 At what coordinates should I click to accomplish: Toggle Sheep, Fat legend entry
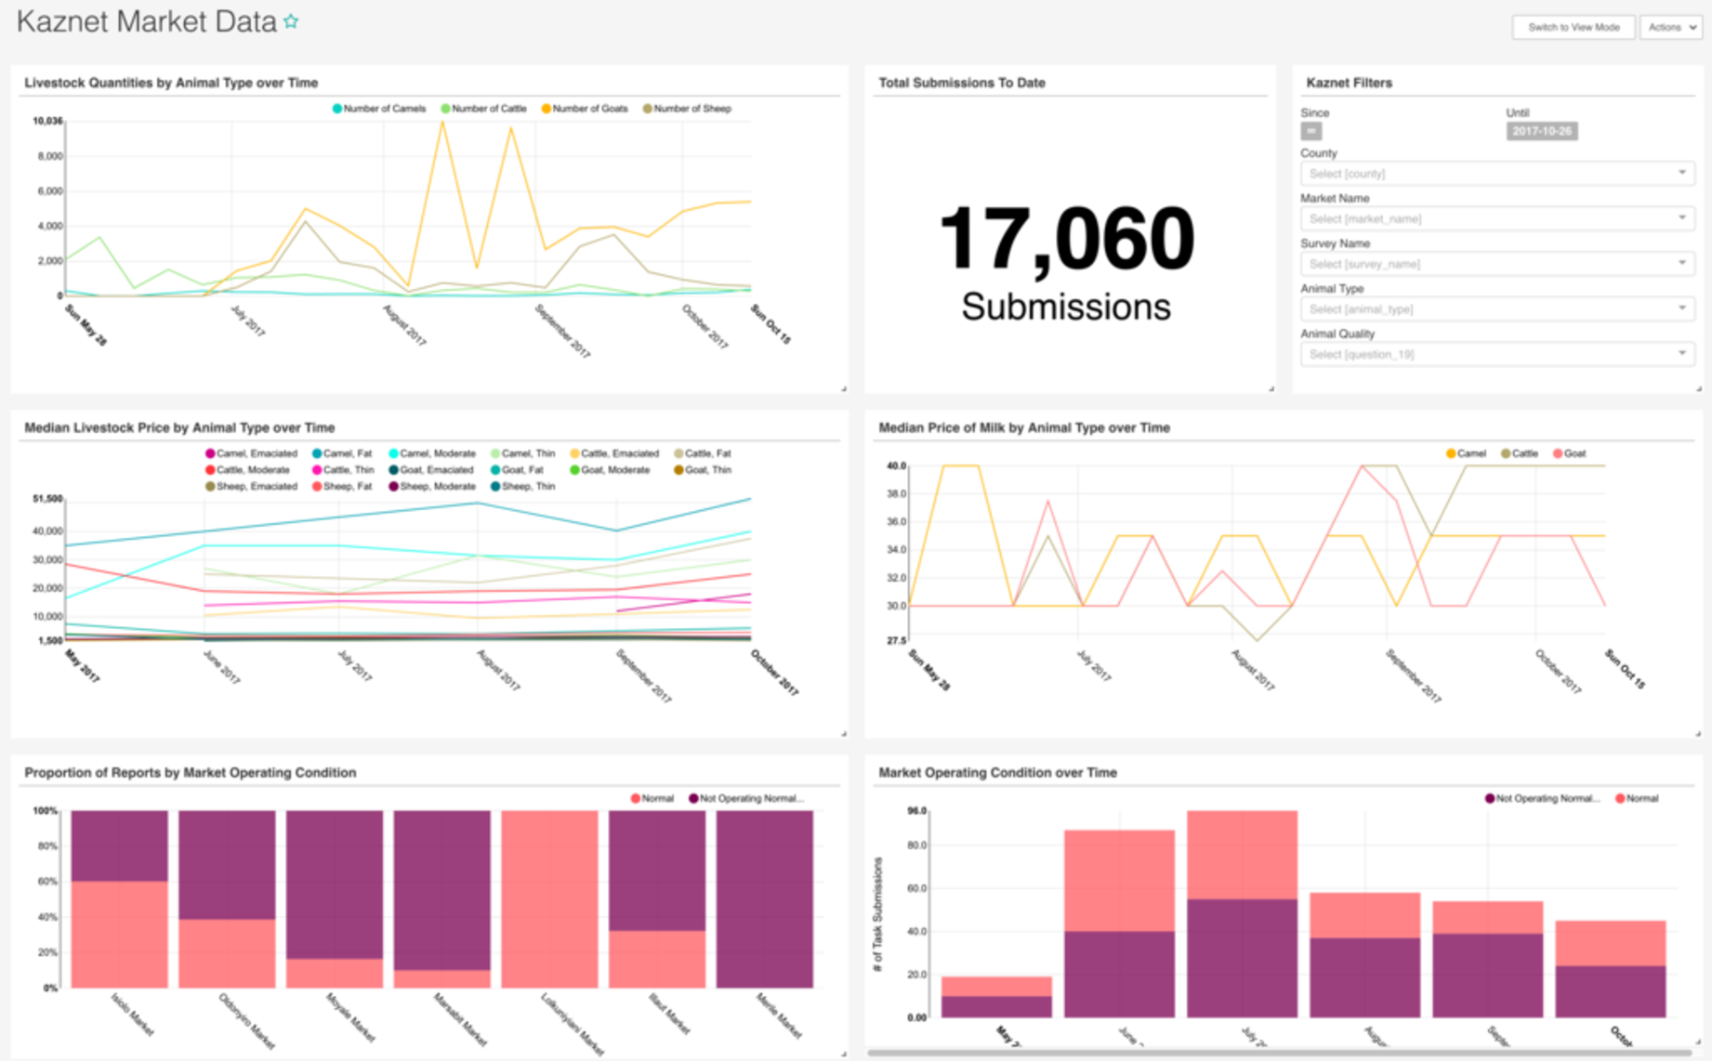click(x=342, y=487)
